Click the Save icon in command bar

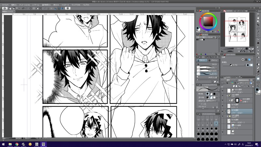tap(17, 8)
